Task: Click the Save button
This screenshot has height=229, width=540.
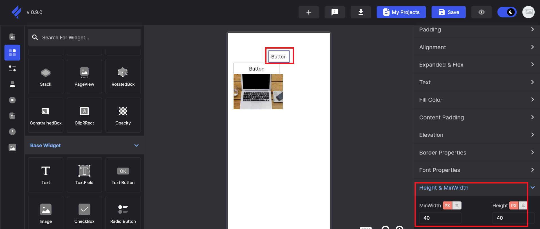Action: coord(448,12)
